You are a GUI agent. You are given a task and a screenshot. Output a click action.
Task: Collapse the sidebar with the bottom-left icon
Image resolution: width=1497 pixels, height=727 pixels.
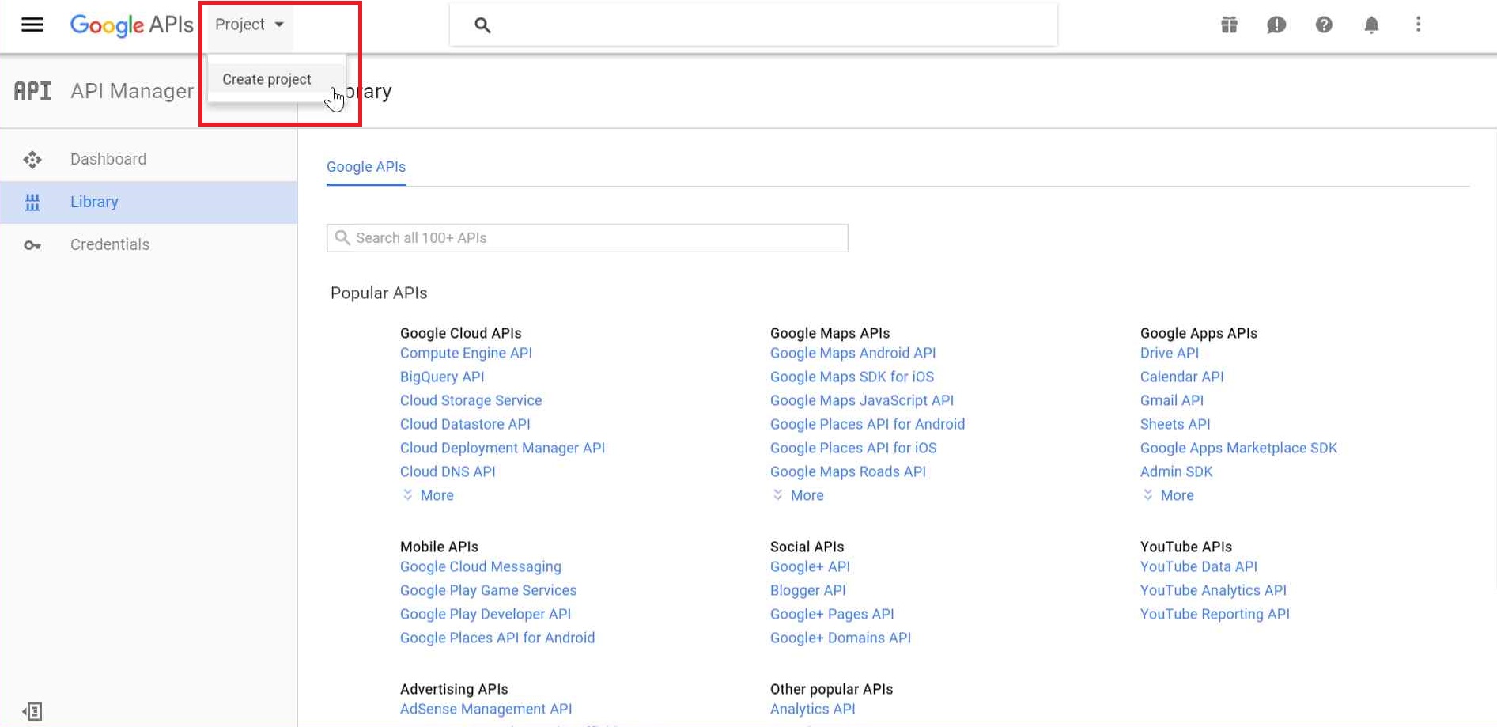[32, 711]
